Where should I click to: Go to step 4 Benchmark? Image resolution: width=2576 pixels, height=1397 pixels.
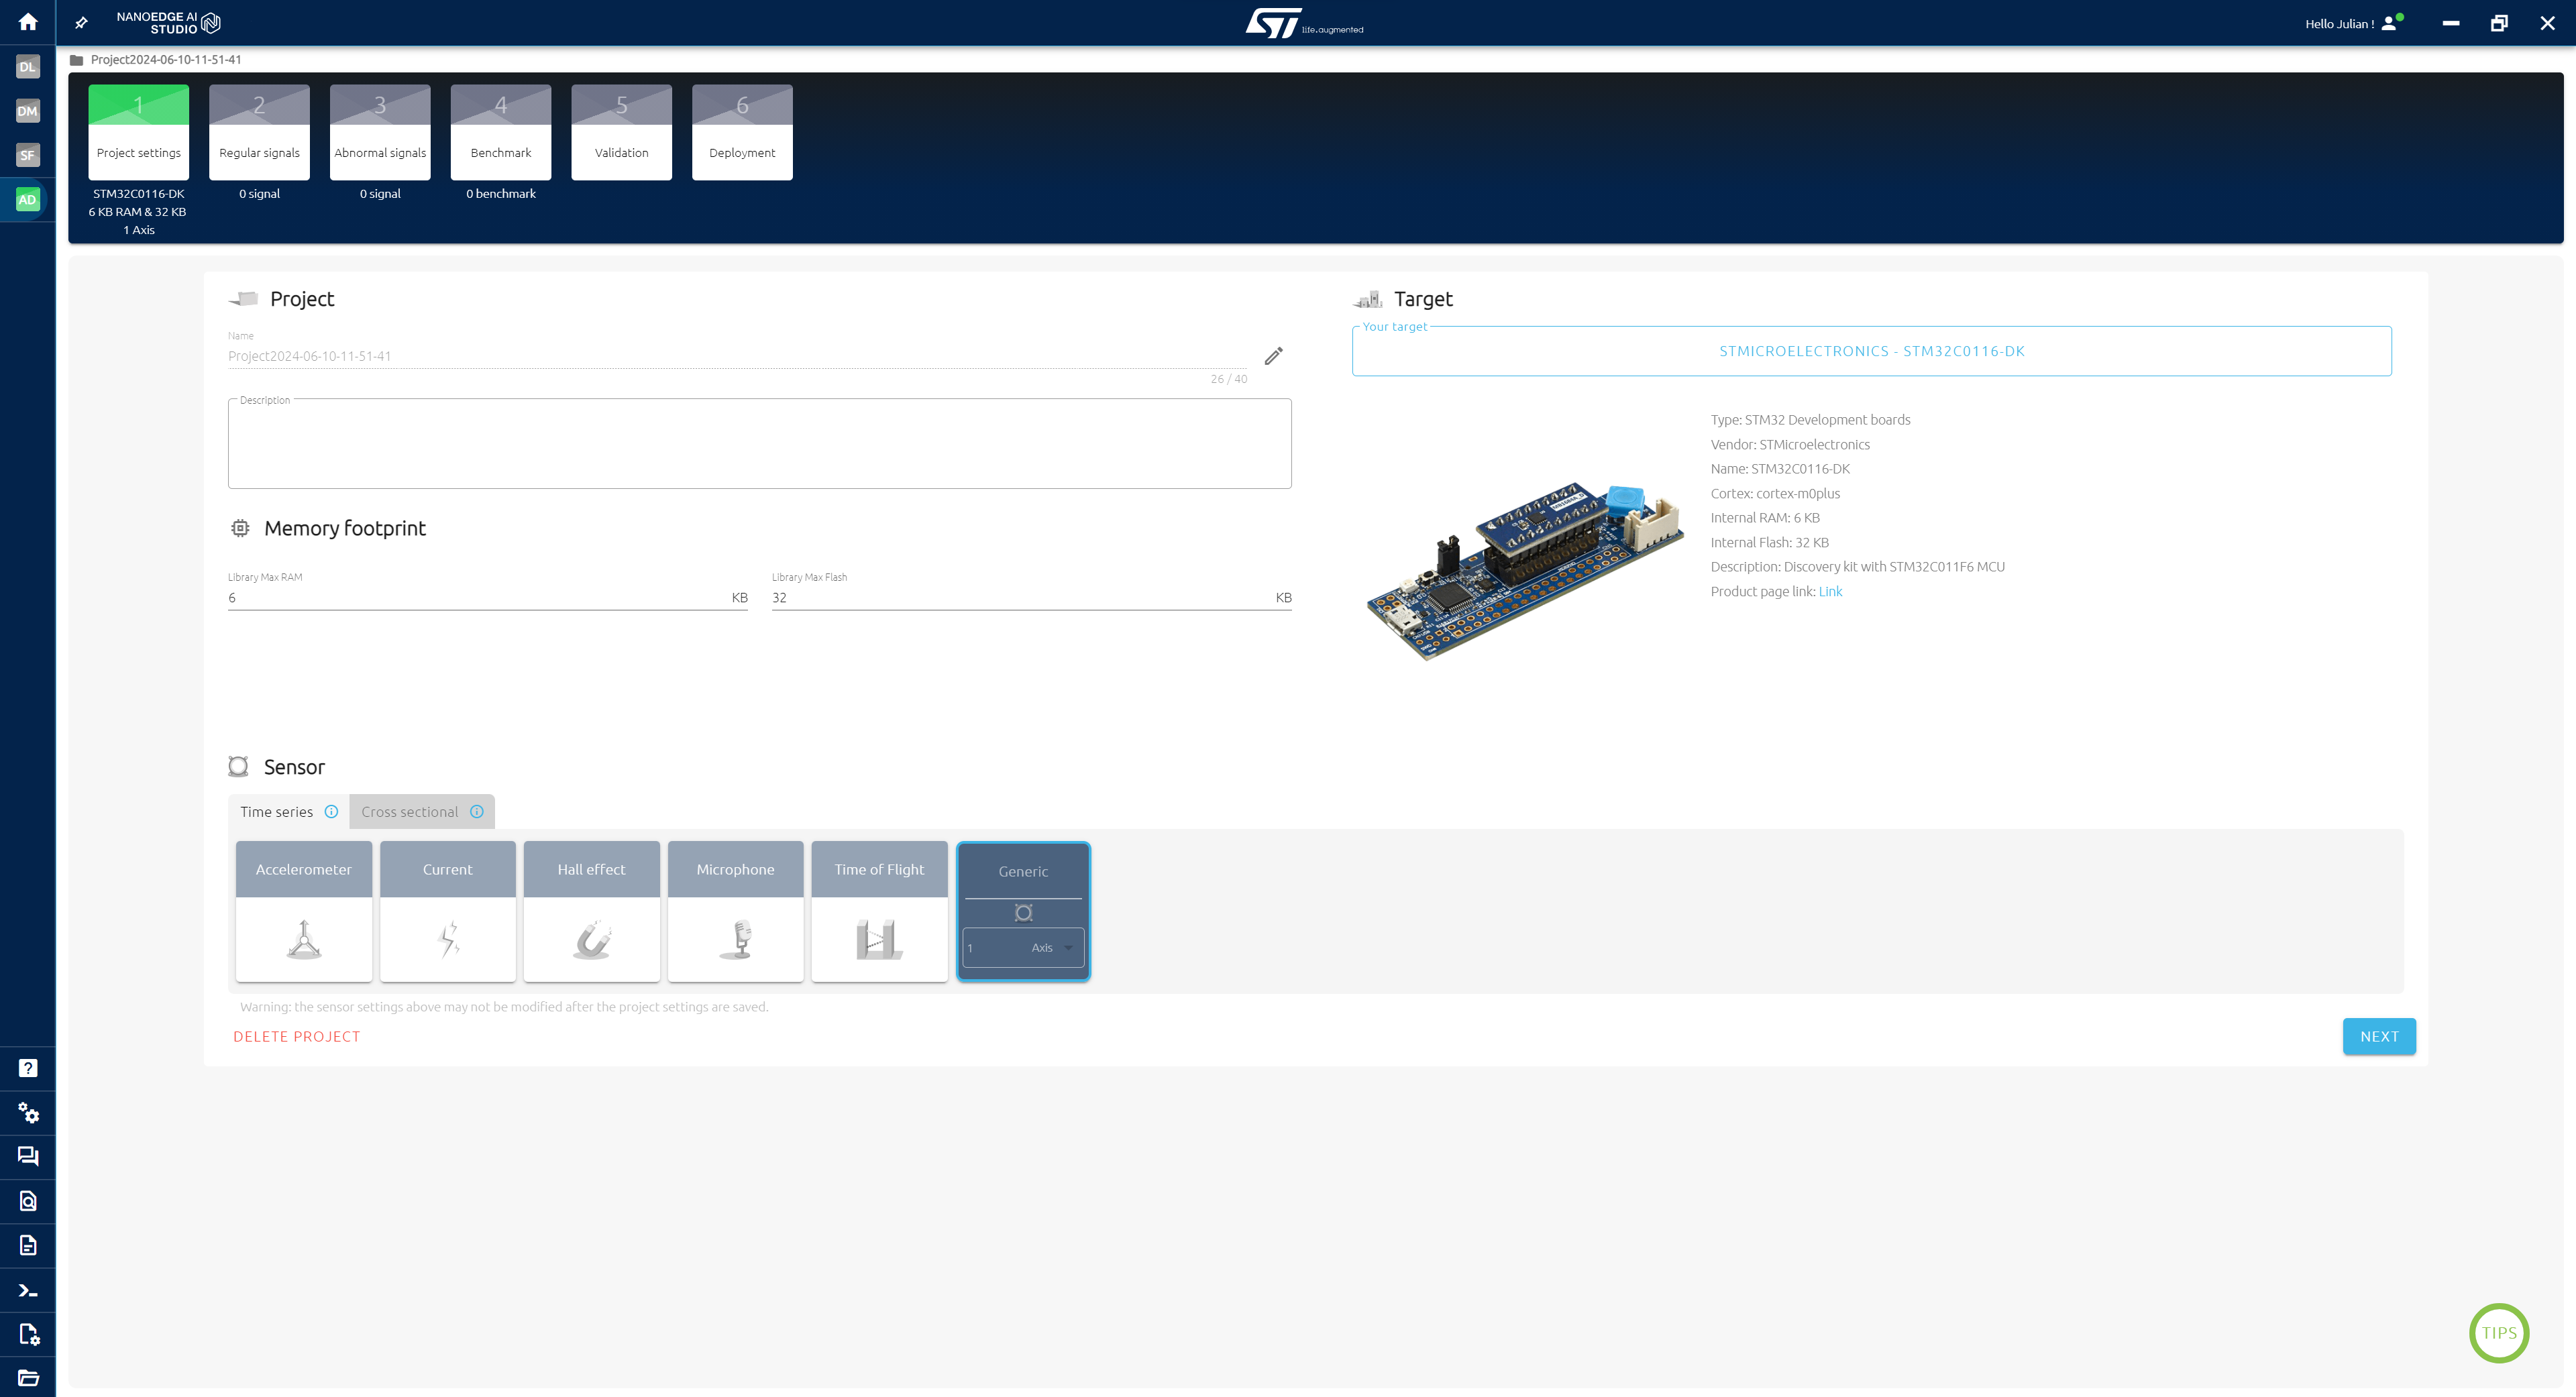point(501,132)
